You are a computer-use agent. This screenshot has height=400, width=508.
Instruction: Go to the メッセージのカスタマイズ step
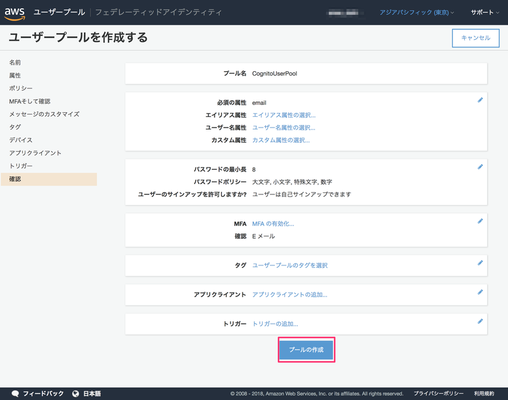pyautogui.click(x=44, y=114)
